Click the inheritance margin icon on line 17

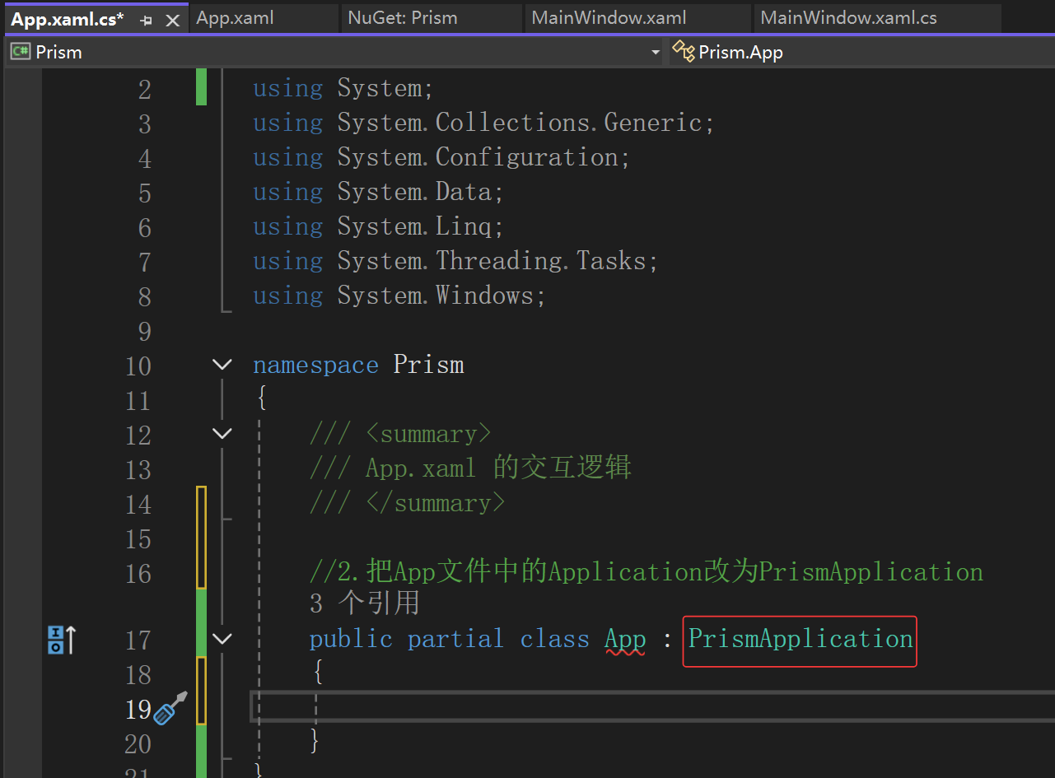(x=61, y=639)
